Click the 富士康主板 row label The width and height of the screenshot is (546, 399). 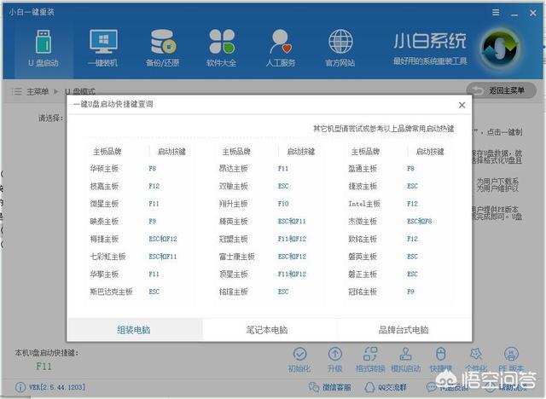pyautogui.click(x=237, y=257)
